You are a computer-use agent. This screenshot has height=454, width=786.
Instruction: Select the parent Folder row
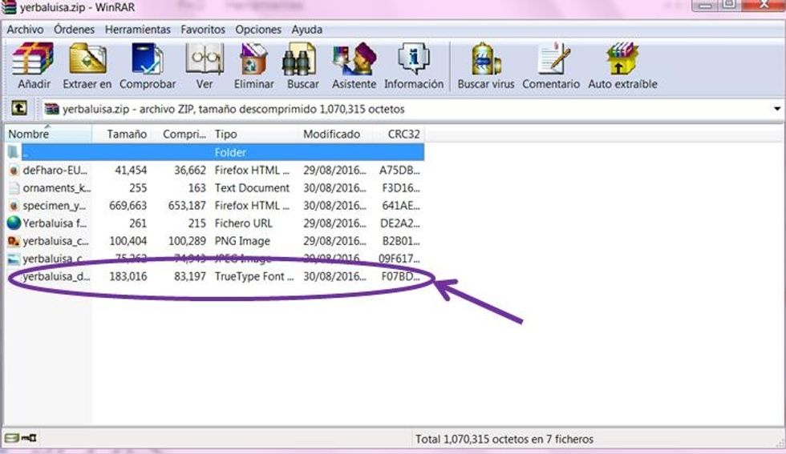click(216, 152)
